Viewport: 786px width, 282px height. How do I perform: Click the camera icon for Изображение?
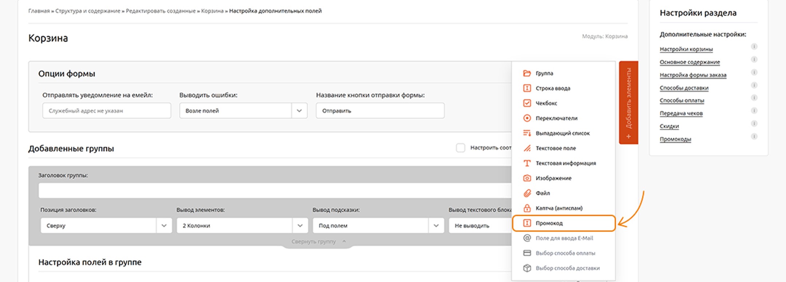527,178
